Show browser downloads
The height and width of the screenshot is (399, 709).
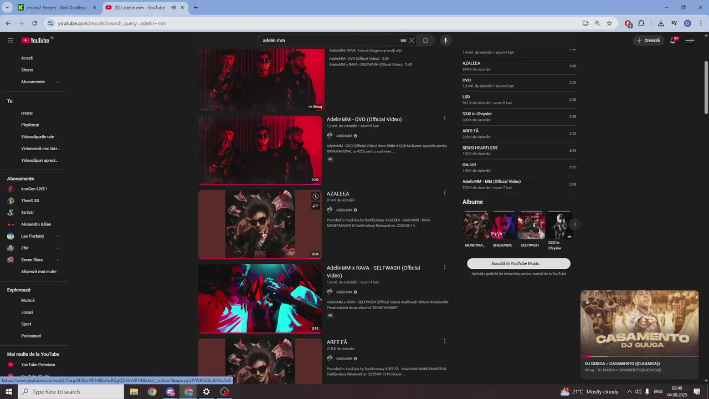pyautogui.click(x=661, y=23)
